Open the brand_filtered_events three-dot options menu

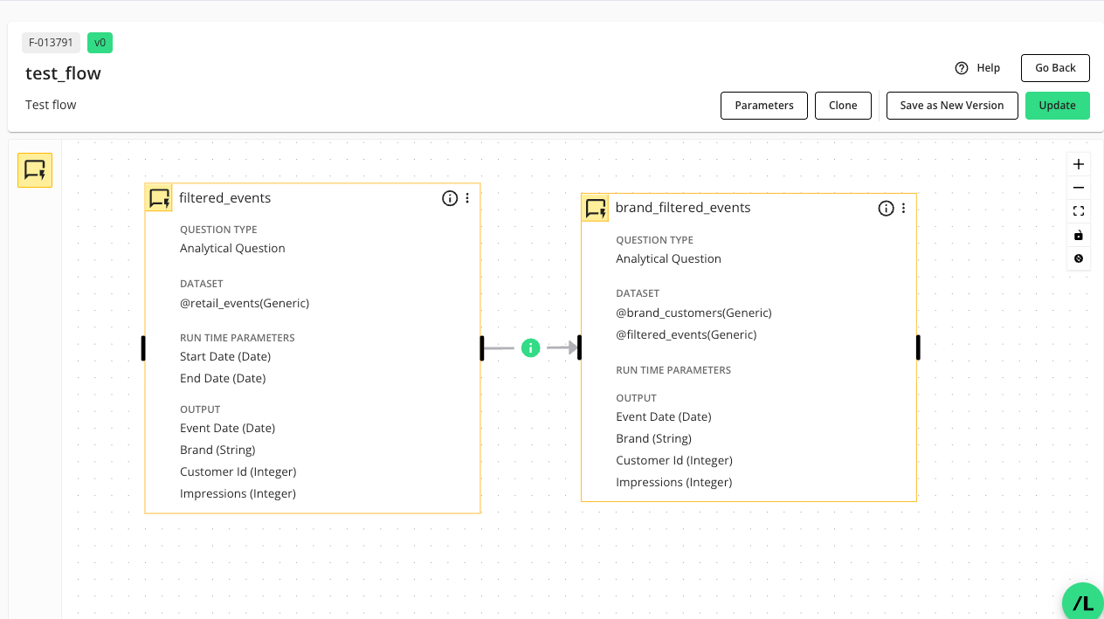tap(903, 208)
